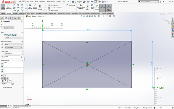Image resolution: width=174 pixels, height=109 pixels.
Task: Click Linear Sketch Pattern command
Action: point(55,8)
